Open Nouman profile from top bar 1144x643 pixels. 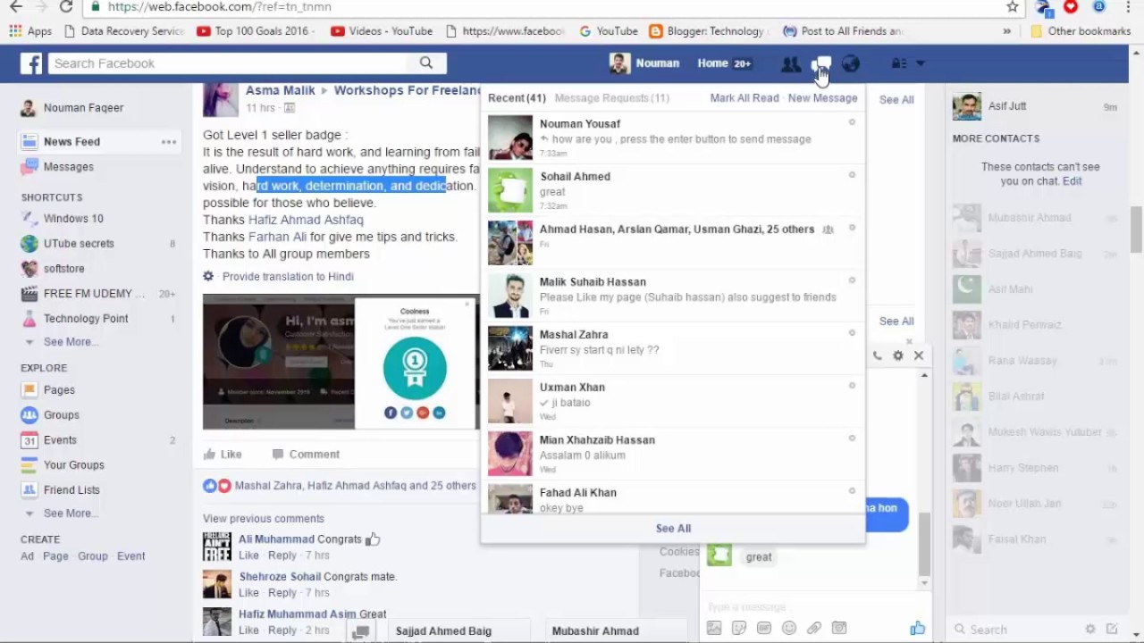[x=644, y=63]
